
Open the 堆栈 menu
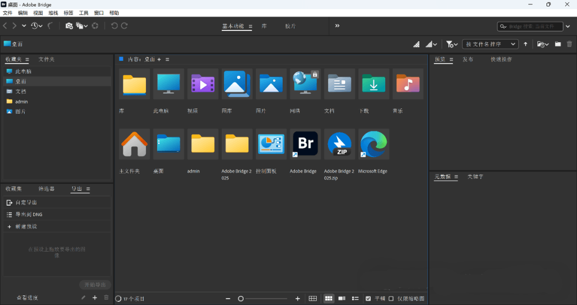pos(53,13)
